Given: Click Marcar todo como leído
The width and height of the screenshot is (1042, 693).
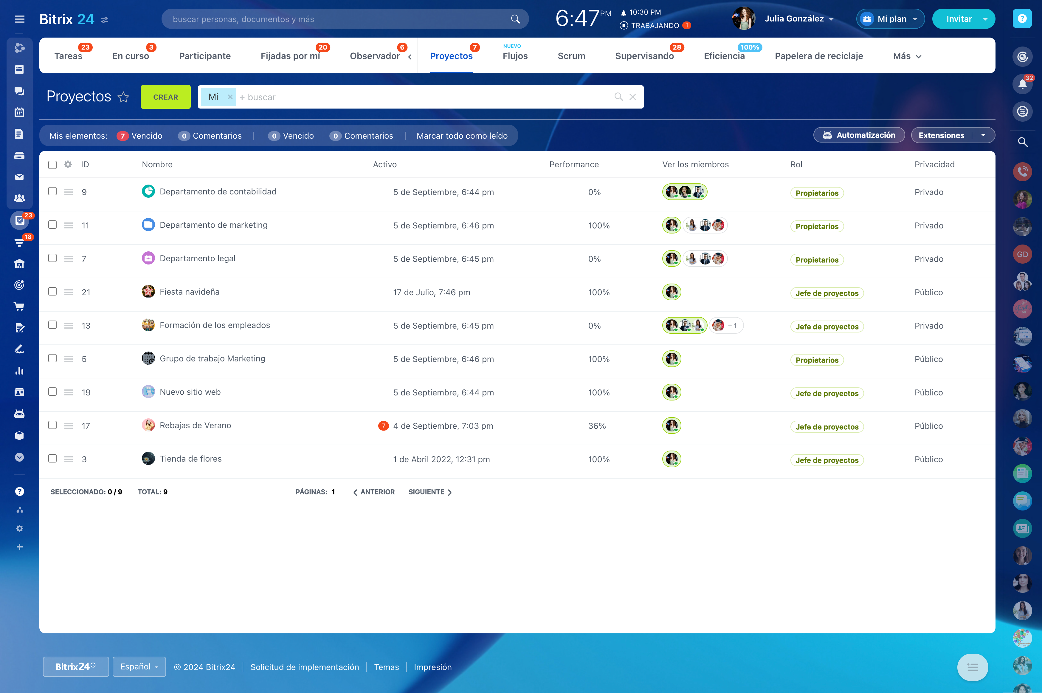Looking at the screenshot, I should 462,136.
